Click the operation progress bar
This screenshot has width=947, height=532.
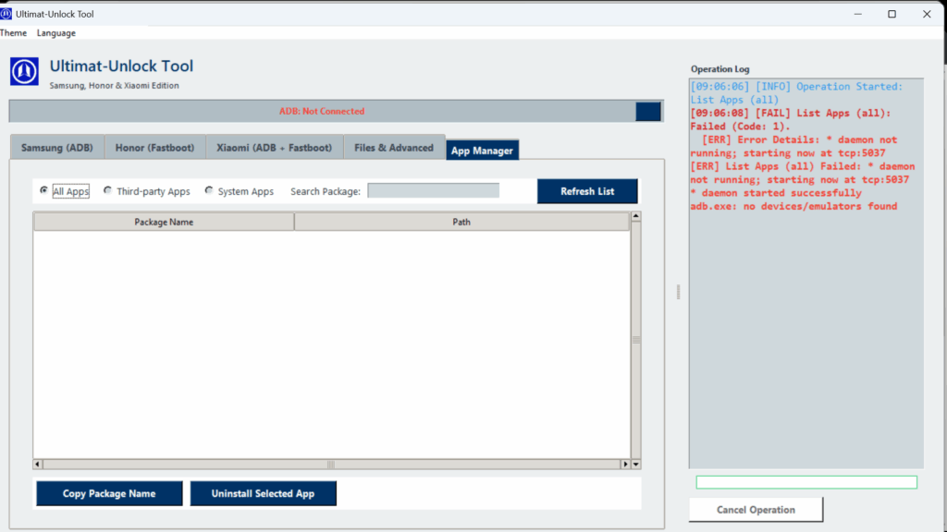coord(806,482)
